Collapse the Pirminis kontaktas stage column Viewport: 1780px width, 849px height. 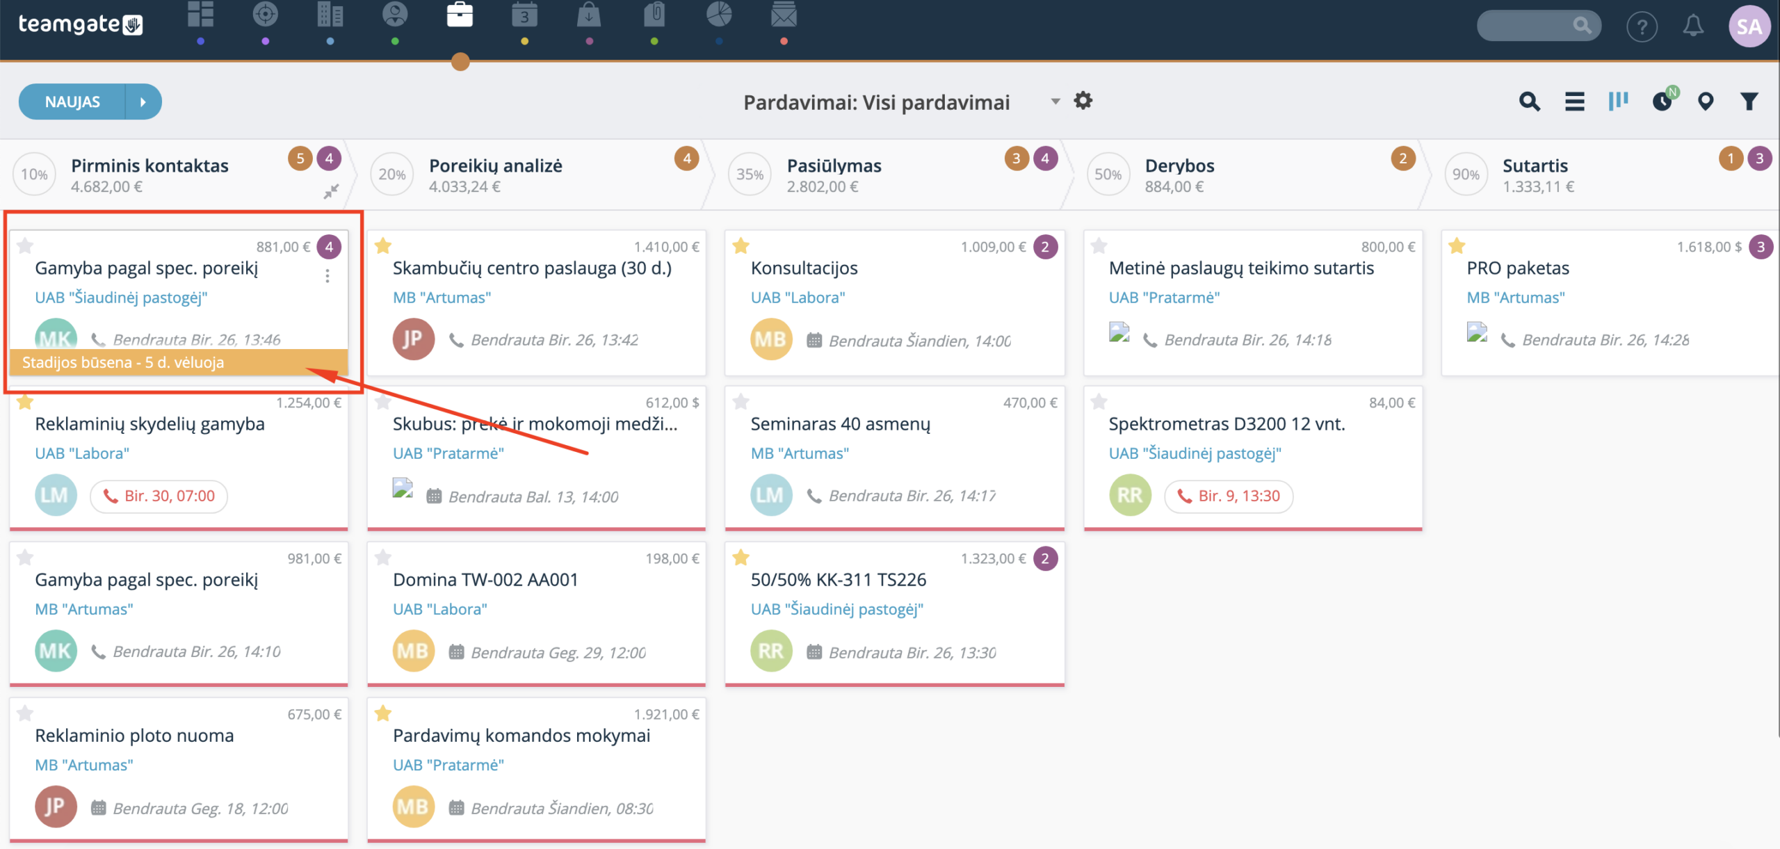pyautogui.click(x=332, y=191)
